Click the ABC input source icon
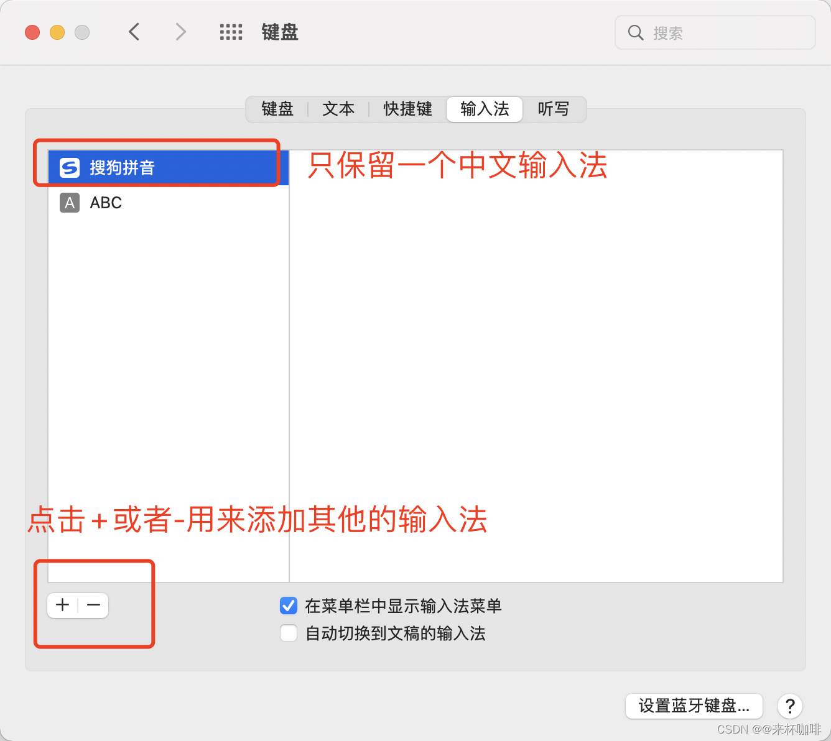This screenshot has height=741, width=831. coord(70,203)
